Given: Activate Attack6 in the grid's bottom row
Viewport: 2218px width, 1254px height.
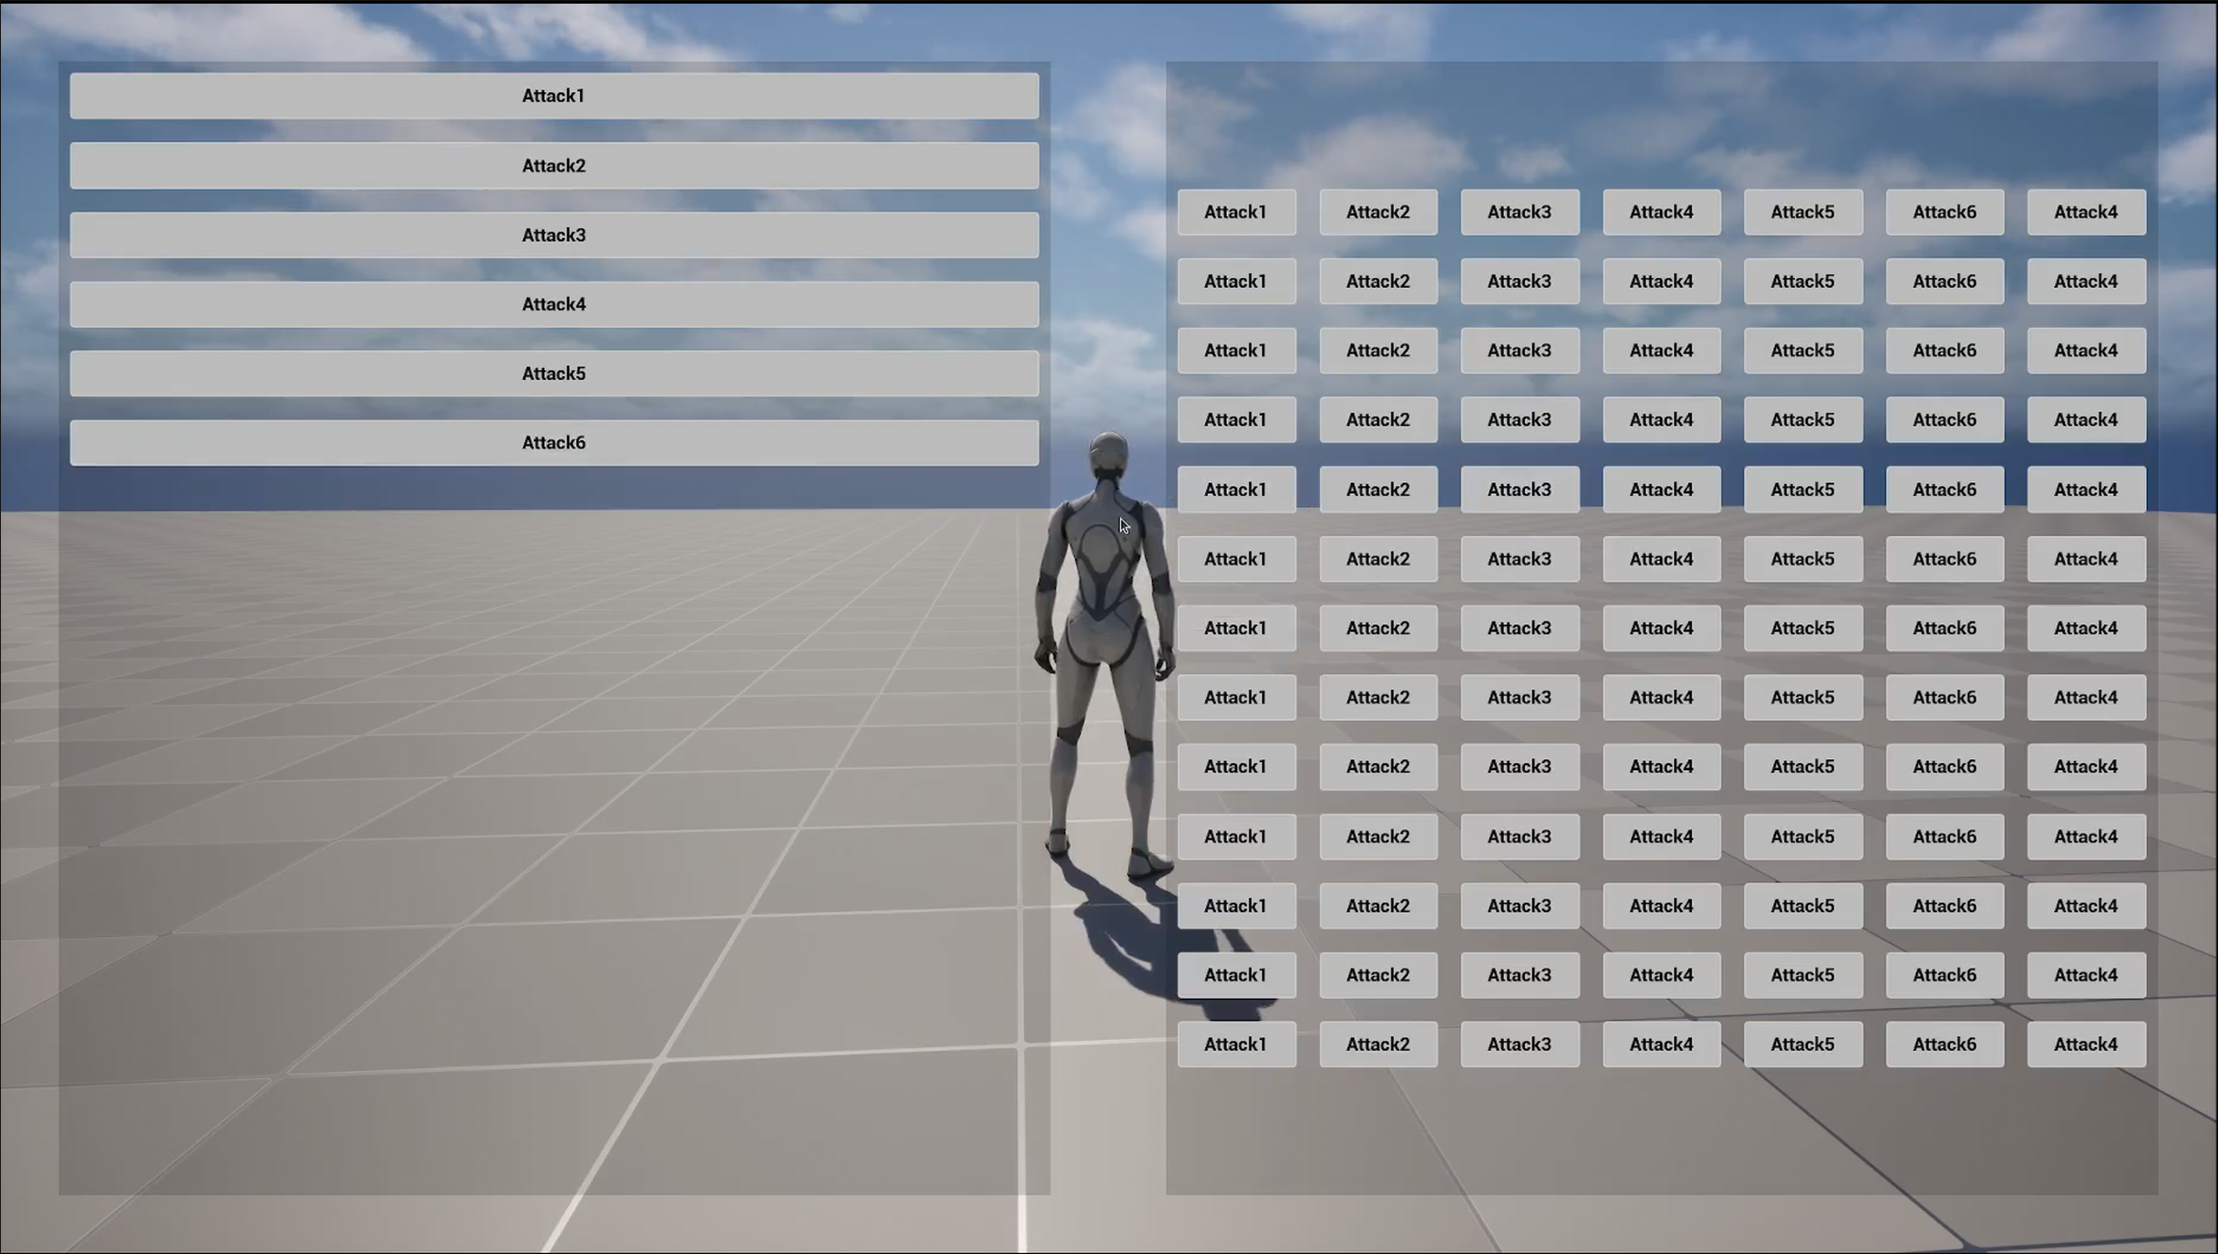Looking at the screenshot, I should pos(1945,1044).
